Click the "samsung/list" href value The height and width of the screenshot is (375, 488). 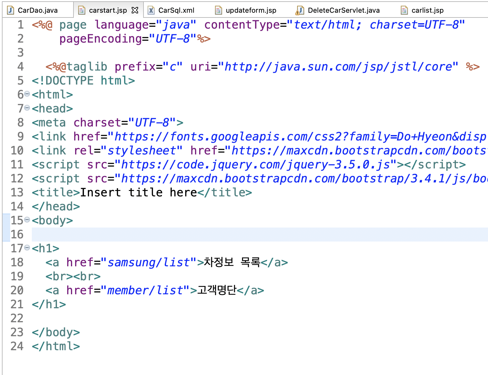click(149, 262)
